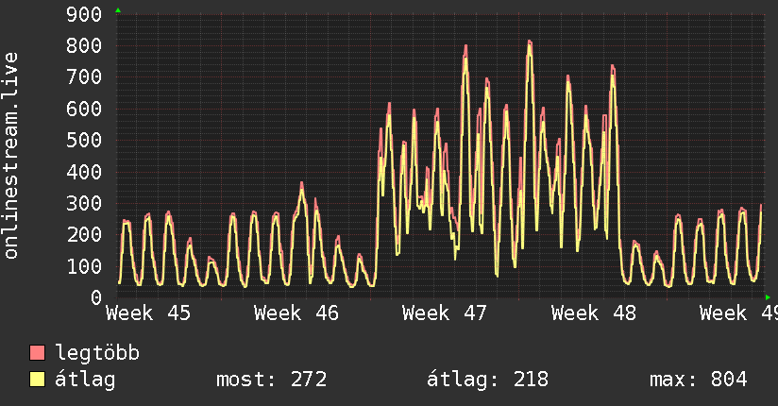778x406 pixels.
Task: Click the 0 y-axis label
Action: click(96, 297)
